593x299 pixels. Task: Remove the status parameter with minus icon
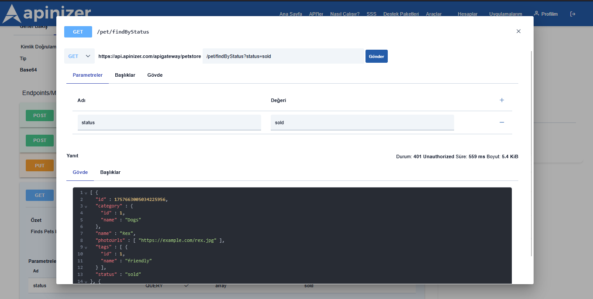click(x=502, y=122)
